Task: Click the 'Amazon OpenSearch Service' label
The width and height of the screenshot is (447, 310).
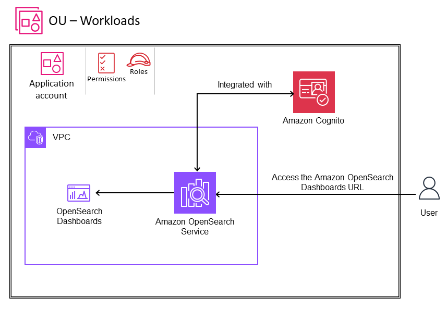Action: click(x=195, y=227)
